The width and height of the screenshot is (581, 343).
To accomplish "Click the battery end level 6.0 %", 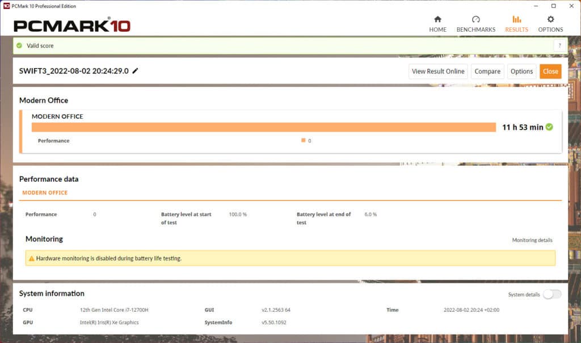I will click(x=371, y=214).
